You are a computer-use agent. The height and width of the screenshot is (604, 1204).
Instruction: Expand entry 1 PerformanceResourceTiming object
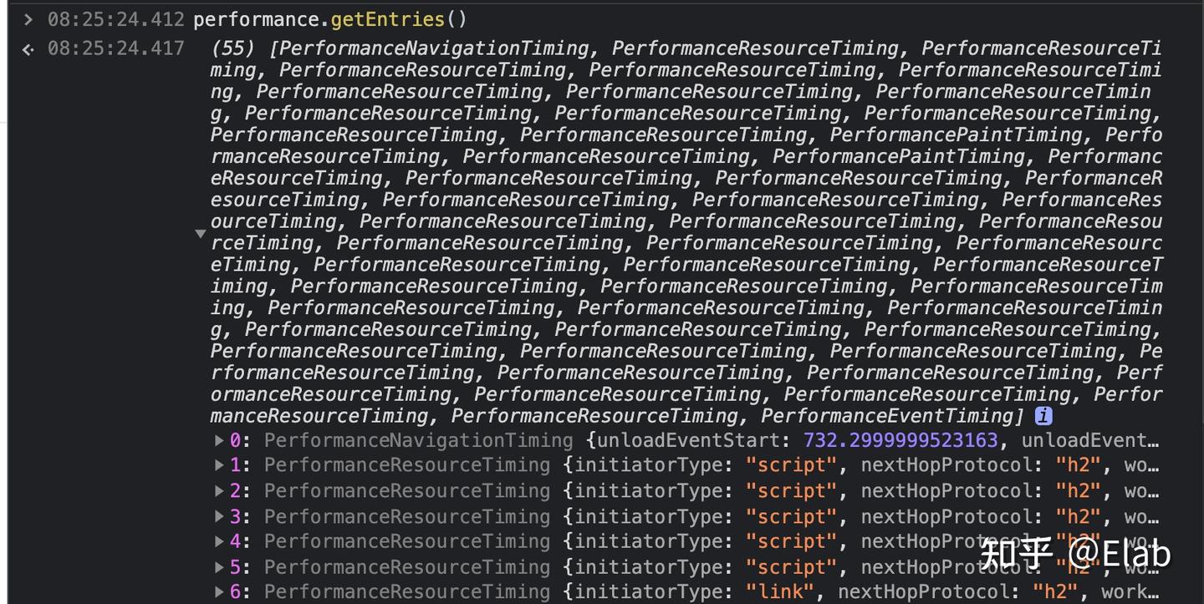click(x=219, y=465)
